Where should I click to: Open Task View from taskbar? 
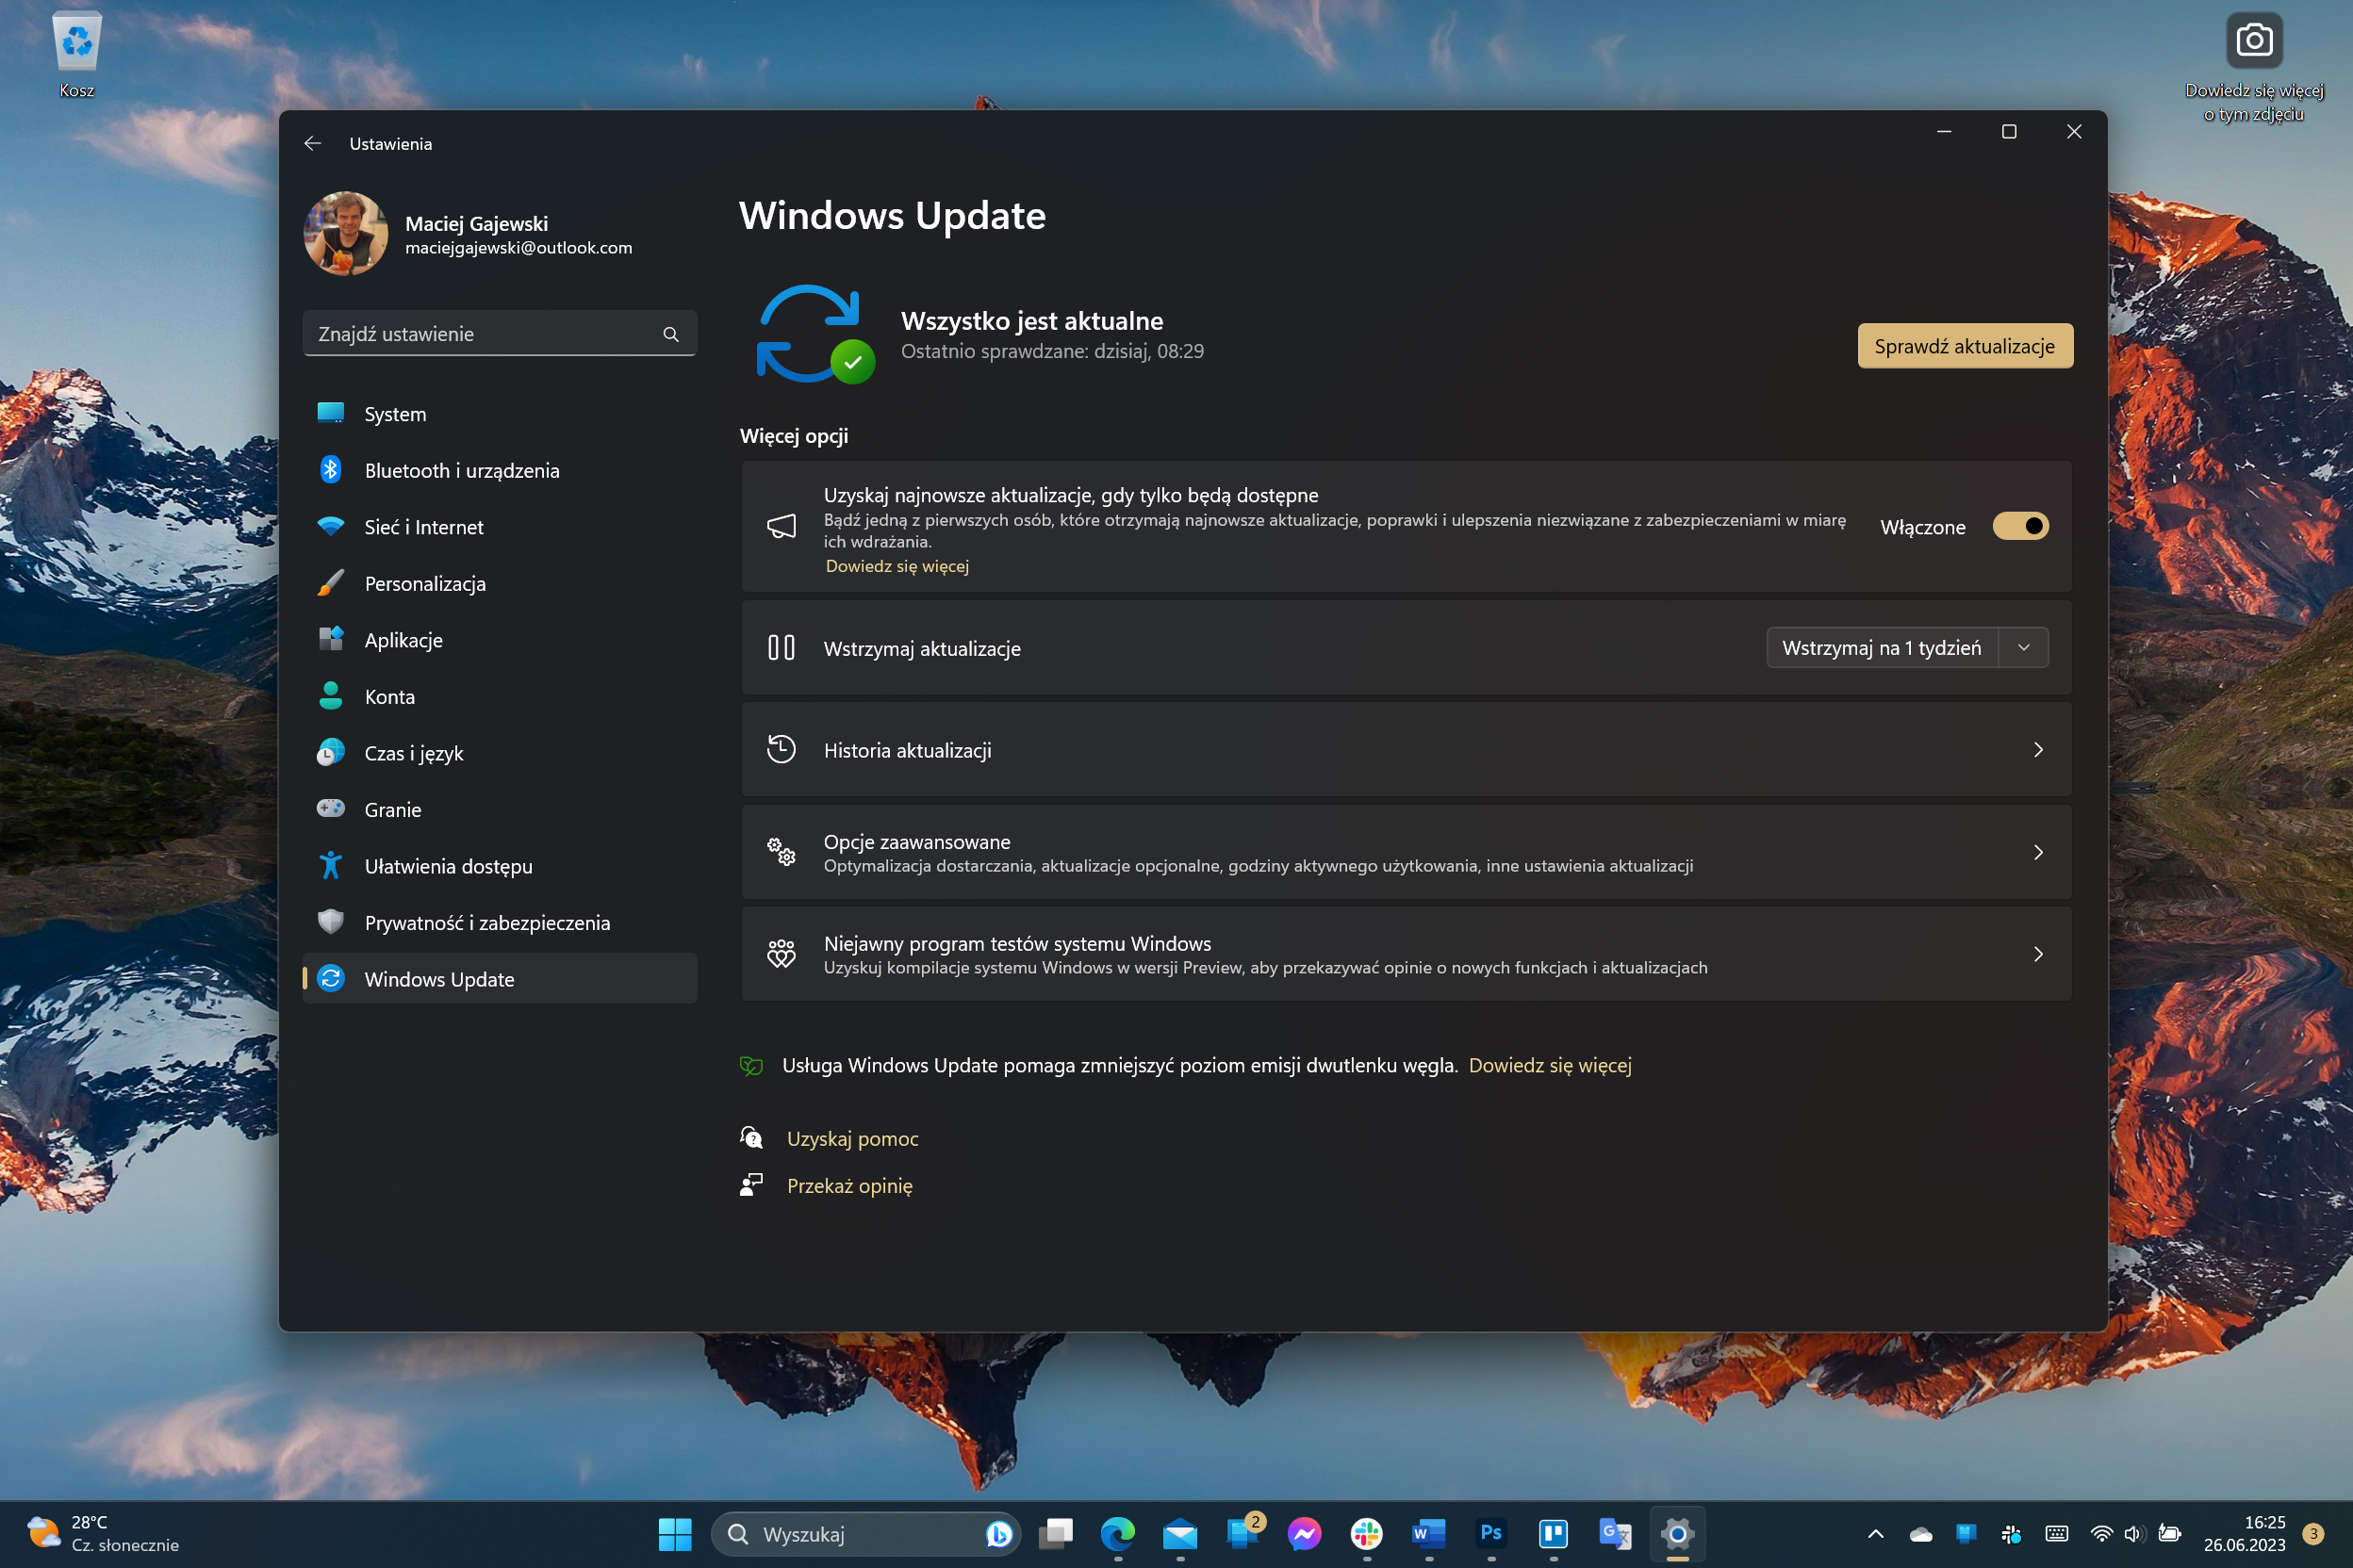[x=1056, y=1533]
